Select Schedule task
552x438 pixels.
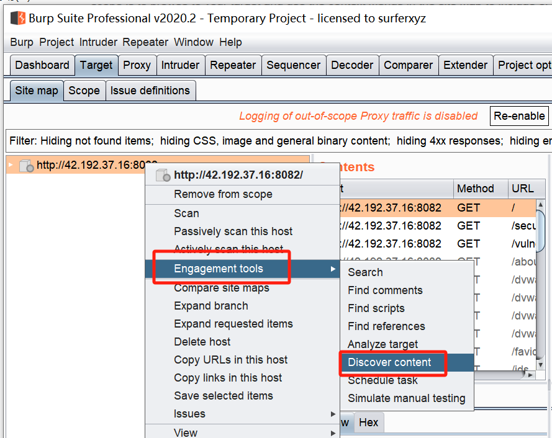click(x=407, y=380)
